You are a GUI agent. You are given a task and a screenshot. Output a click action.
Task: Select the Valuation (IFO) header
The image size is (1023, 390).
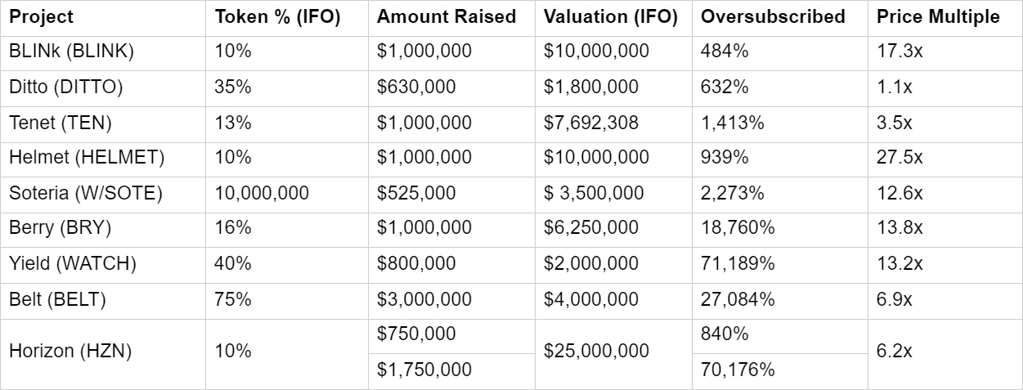point(610,17)
